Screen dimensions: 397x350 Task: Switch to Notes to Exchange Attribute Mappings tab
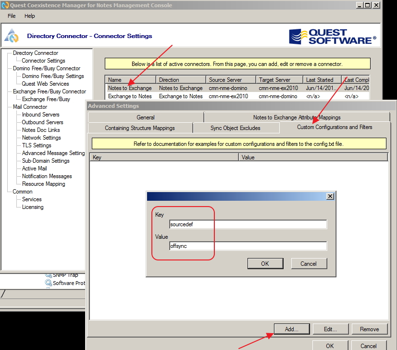click(x=297, y=117)
